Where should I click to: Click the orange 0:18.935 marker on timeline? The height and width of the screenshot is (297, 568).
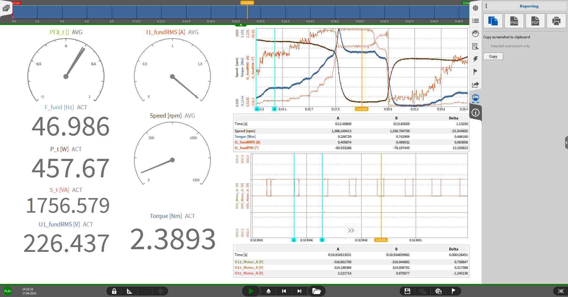(x=247, y=3)
